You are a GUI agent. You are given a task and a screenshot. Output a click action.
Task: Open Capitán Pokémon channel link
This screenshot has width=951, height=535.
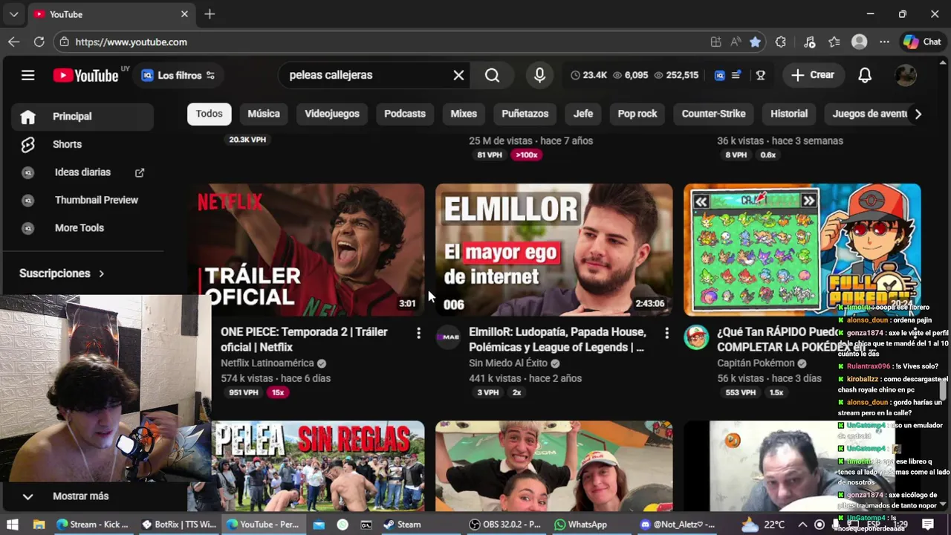756,363
